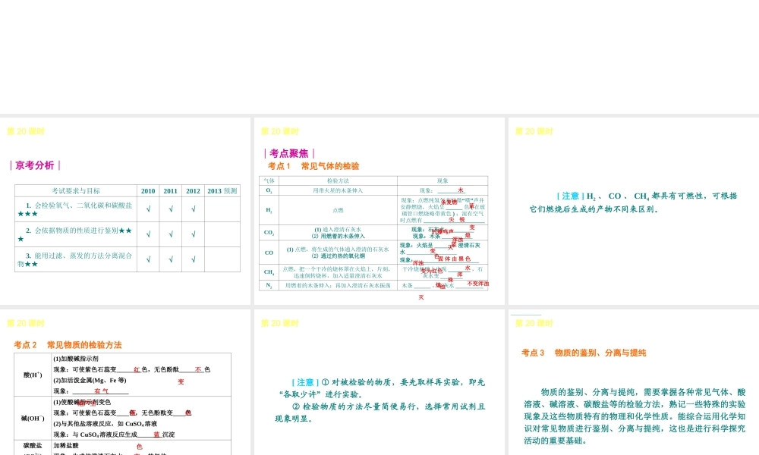Click the [注意] label before H₂、CO、CH₄
Screen dimensions: 759x455
[570, 196]
